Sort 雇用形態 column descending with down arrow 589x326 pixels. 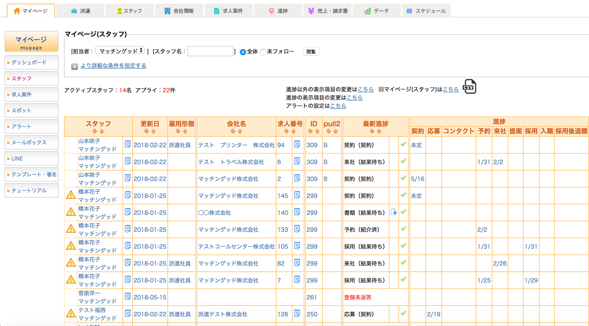(178, 132)
